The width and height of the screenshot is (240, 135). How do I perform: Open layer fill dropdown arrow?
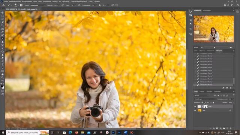(233, 102)
